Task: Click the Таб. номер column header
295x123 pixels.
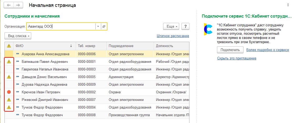Action: [x=91, y=46]
